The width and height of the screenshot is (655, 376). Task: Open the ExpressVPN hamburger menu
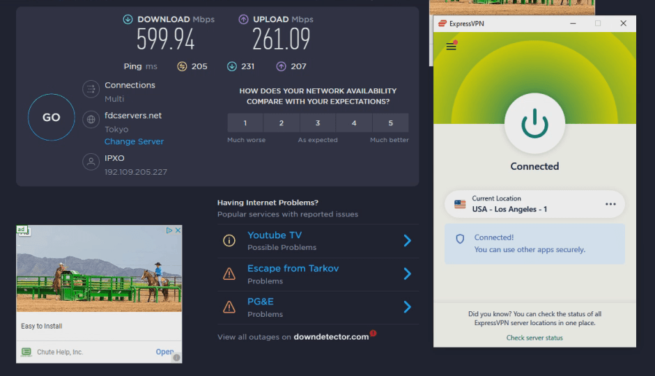point(451,46)
